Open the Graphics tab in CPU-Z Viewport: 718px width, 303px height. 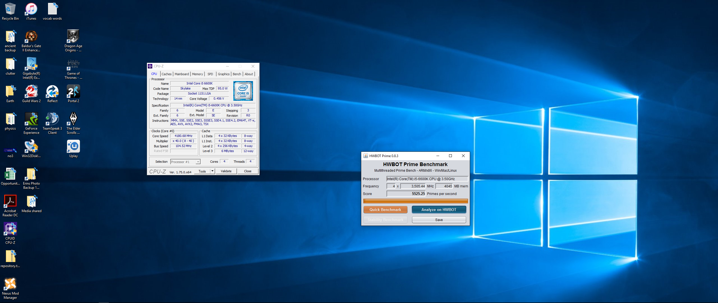pyautogui.click(x=224, y=74)
